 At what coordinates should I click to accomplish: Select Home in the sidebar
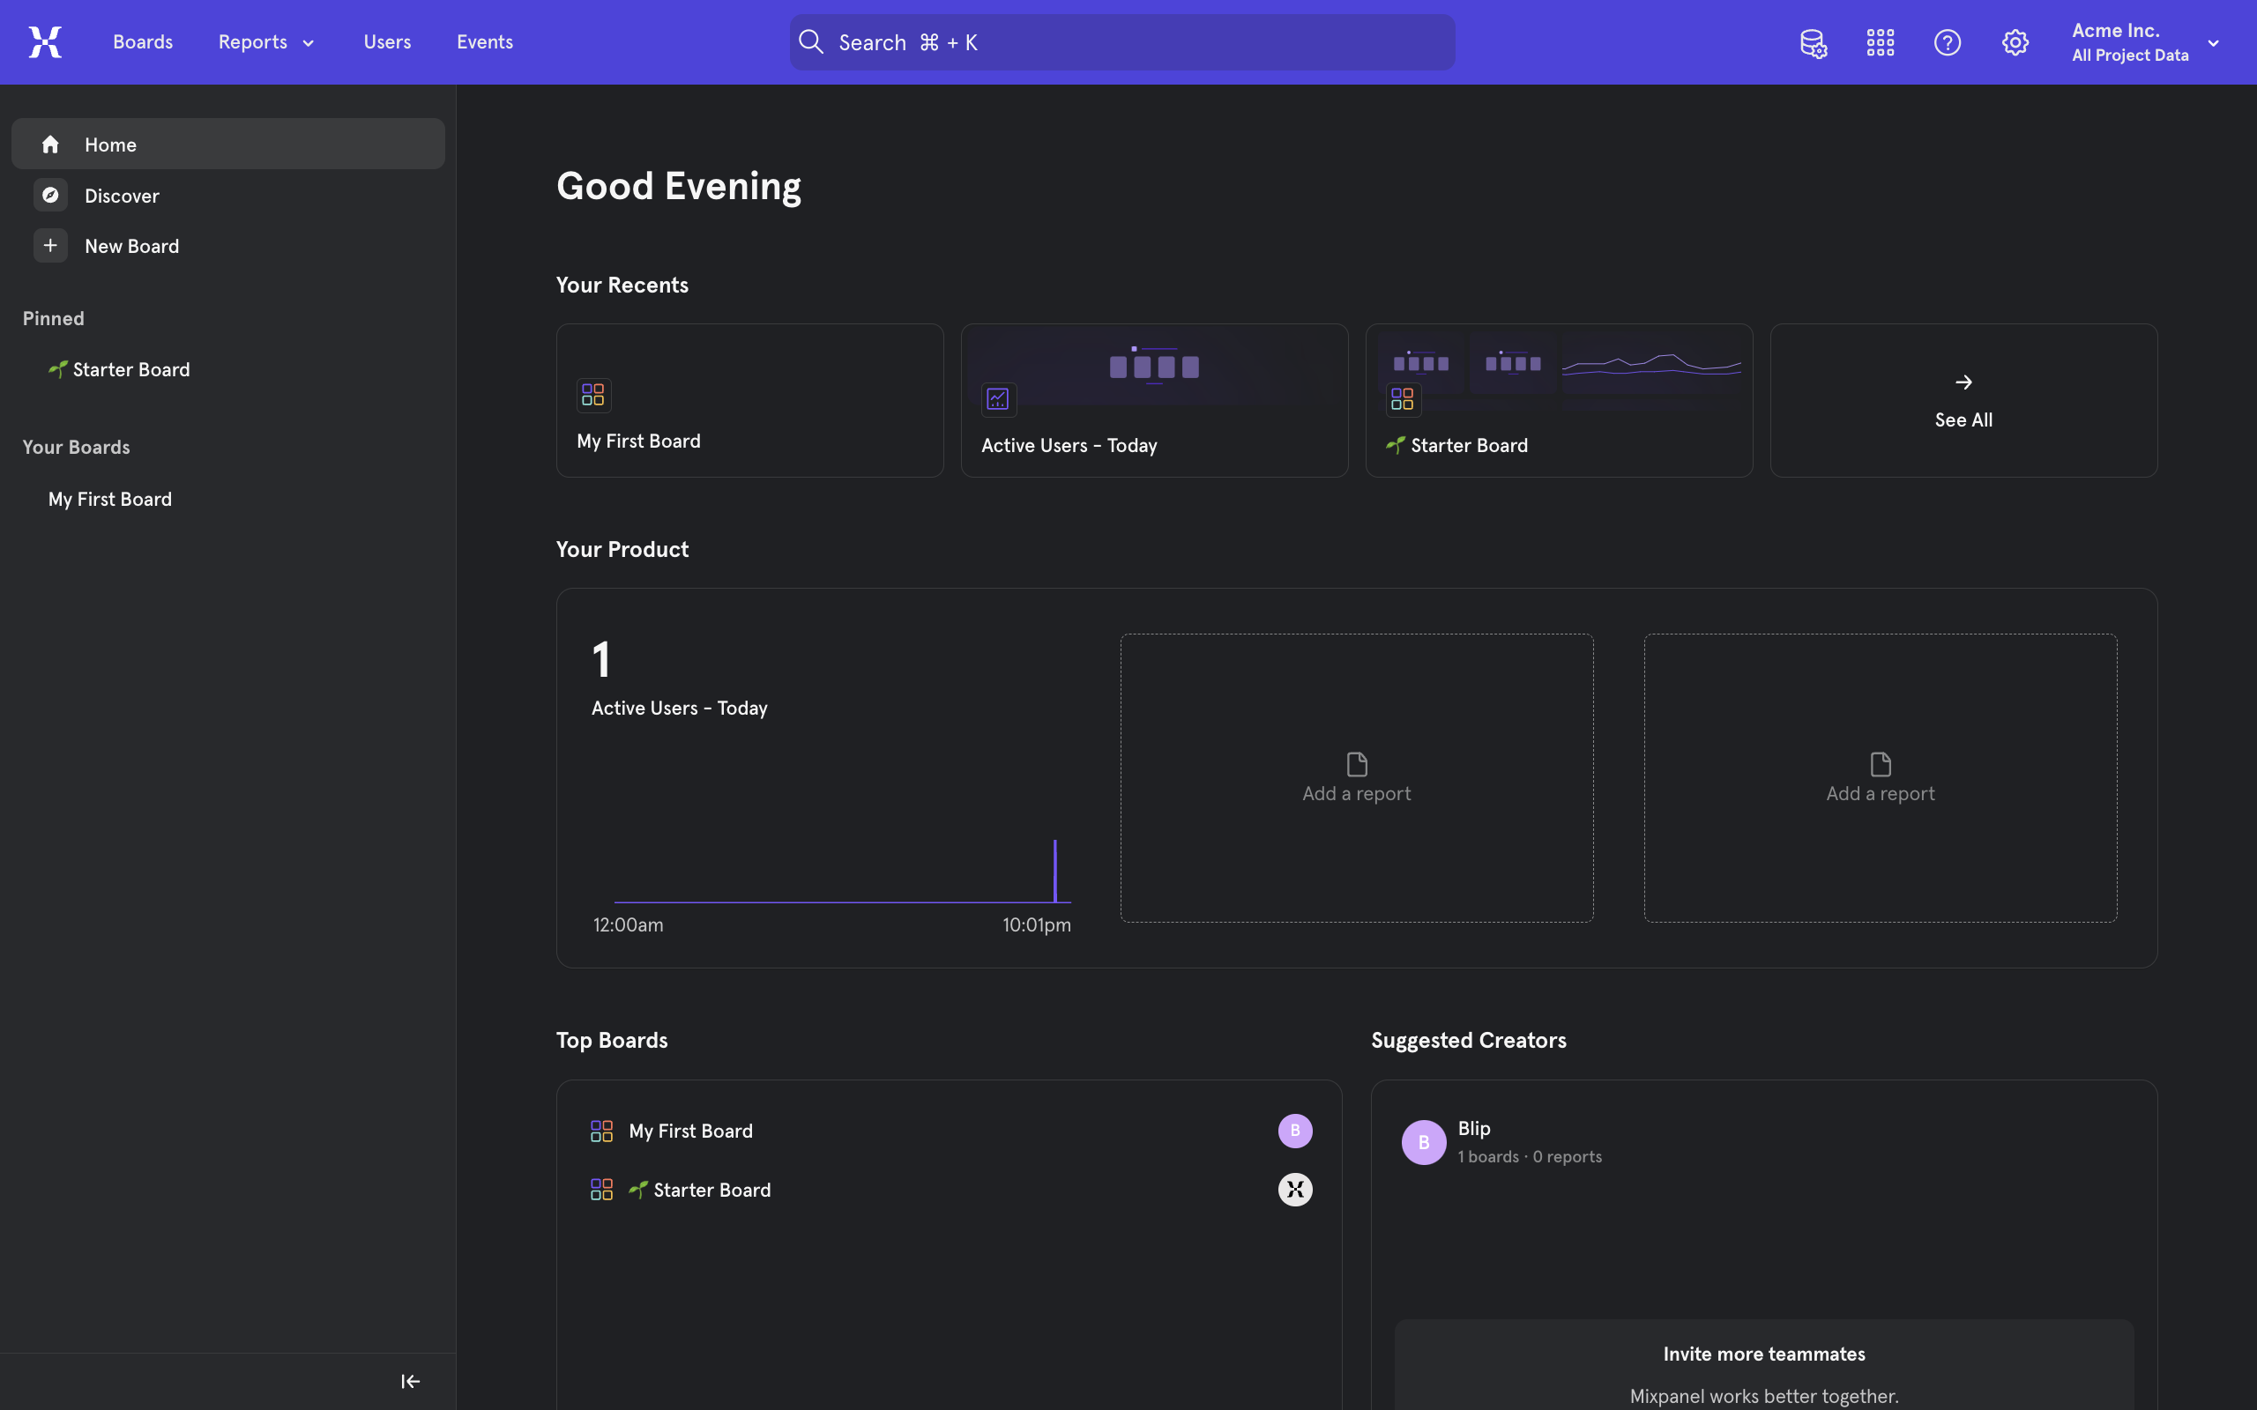point(227,144)
